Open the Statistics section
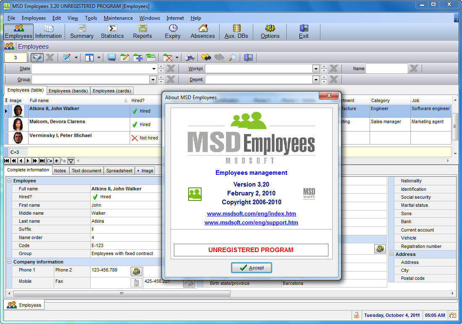This screenshot has width=462, height=324. (x=112, y=32)
